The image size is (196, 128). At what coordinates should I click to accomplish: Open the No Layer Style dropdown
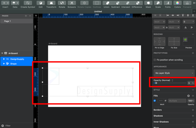click(174, 73)
